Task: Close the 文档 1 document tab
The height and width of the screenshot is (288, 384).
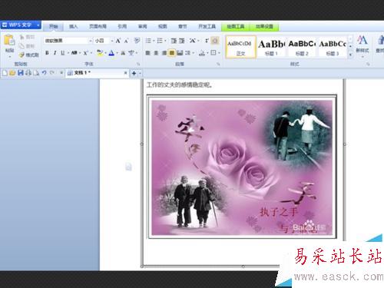Action: 125,73
